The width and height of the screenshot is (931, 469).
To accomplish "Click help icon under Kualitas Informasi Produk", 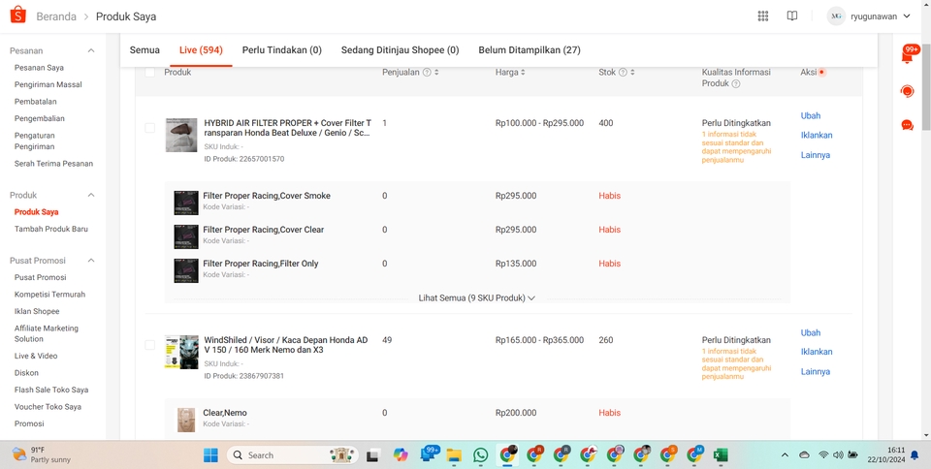I will pos(736,83).
